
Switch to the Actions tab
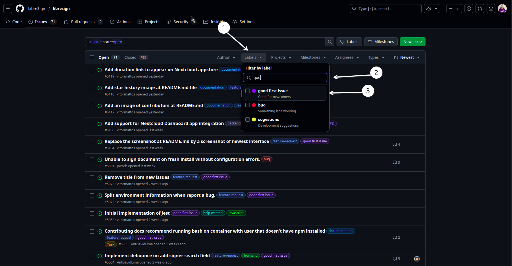(120, 22)
